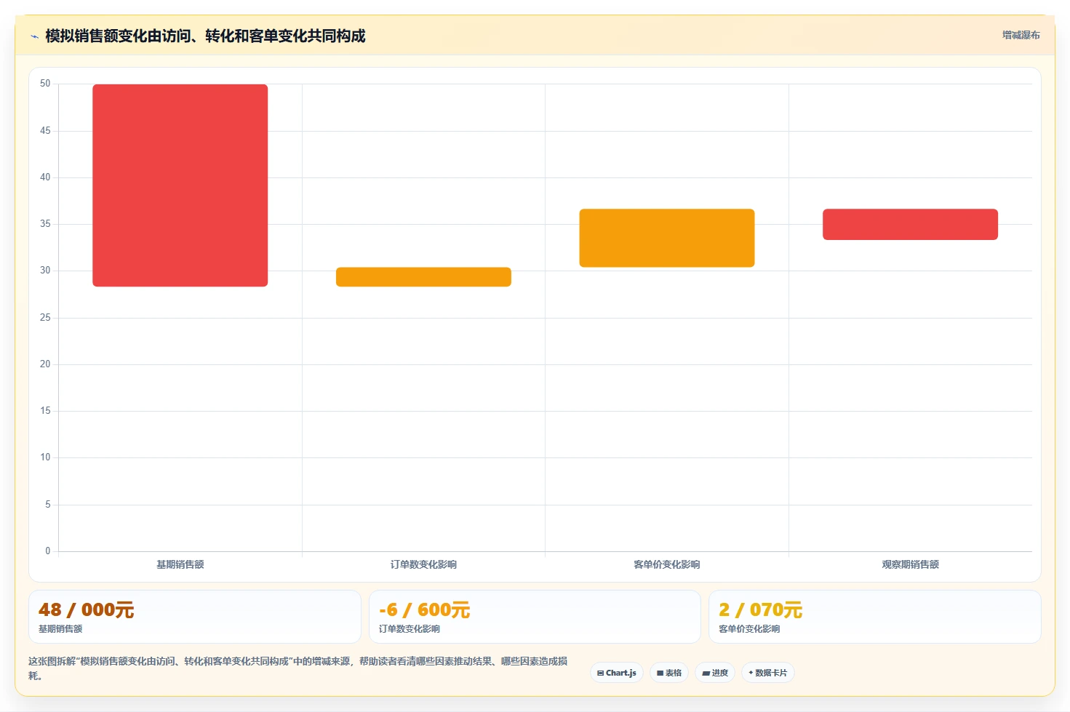Click the 进度 tag
Image resolution: width=1070 pixels, height=712 pixels.
click(715, 673)
